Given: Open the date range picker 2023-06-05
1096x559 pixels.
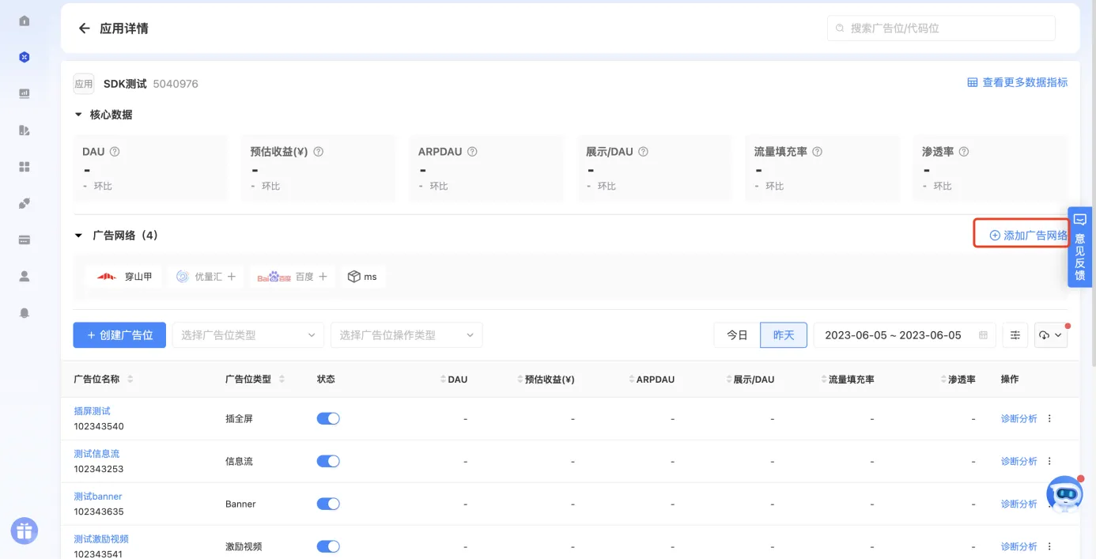Looking at the screenshot, I should [905, 335].
